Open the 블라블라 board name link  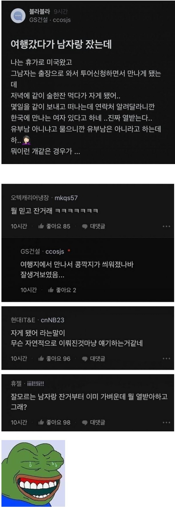[40, 11]
